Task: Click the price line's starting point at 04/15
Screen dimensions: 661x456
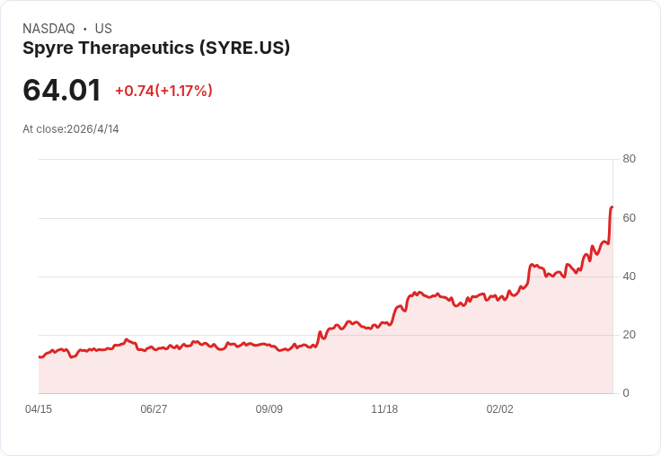Action: pyautogui.click(x=40, y=357)
